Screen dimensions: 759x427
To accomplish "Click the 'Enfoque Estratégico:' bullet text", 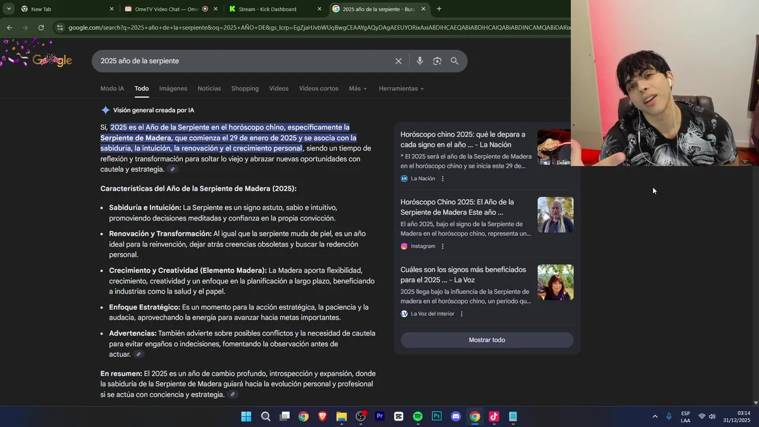I will tap(145, 307).
